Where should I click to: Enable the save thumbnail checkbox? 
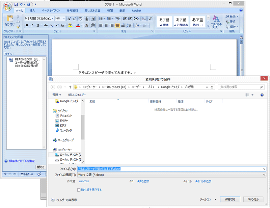(x=79, y=190)
